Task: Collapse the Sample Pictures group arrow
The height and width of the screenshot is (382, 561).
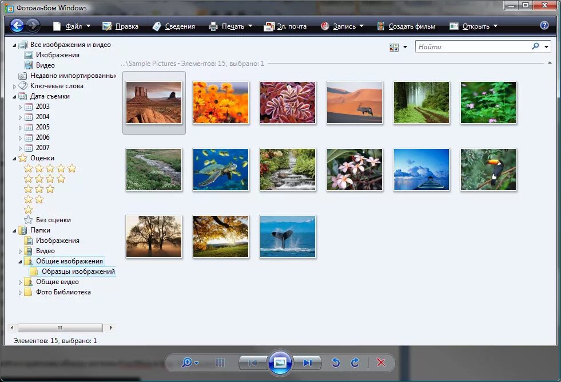Action: [x=550, y=63]
